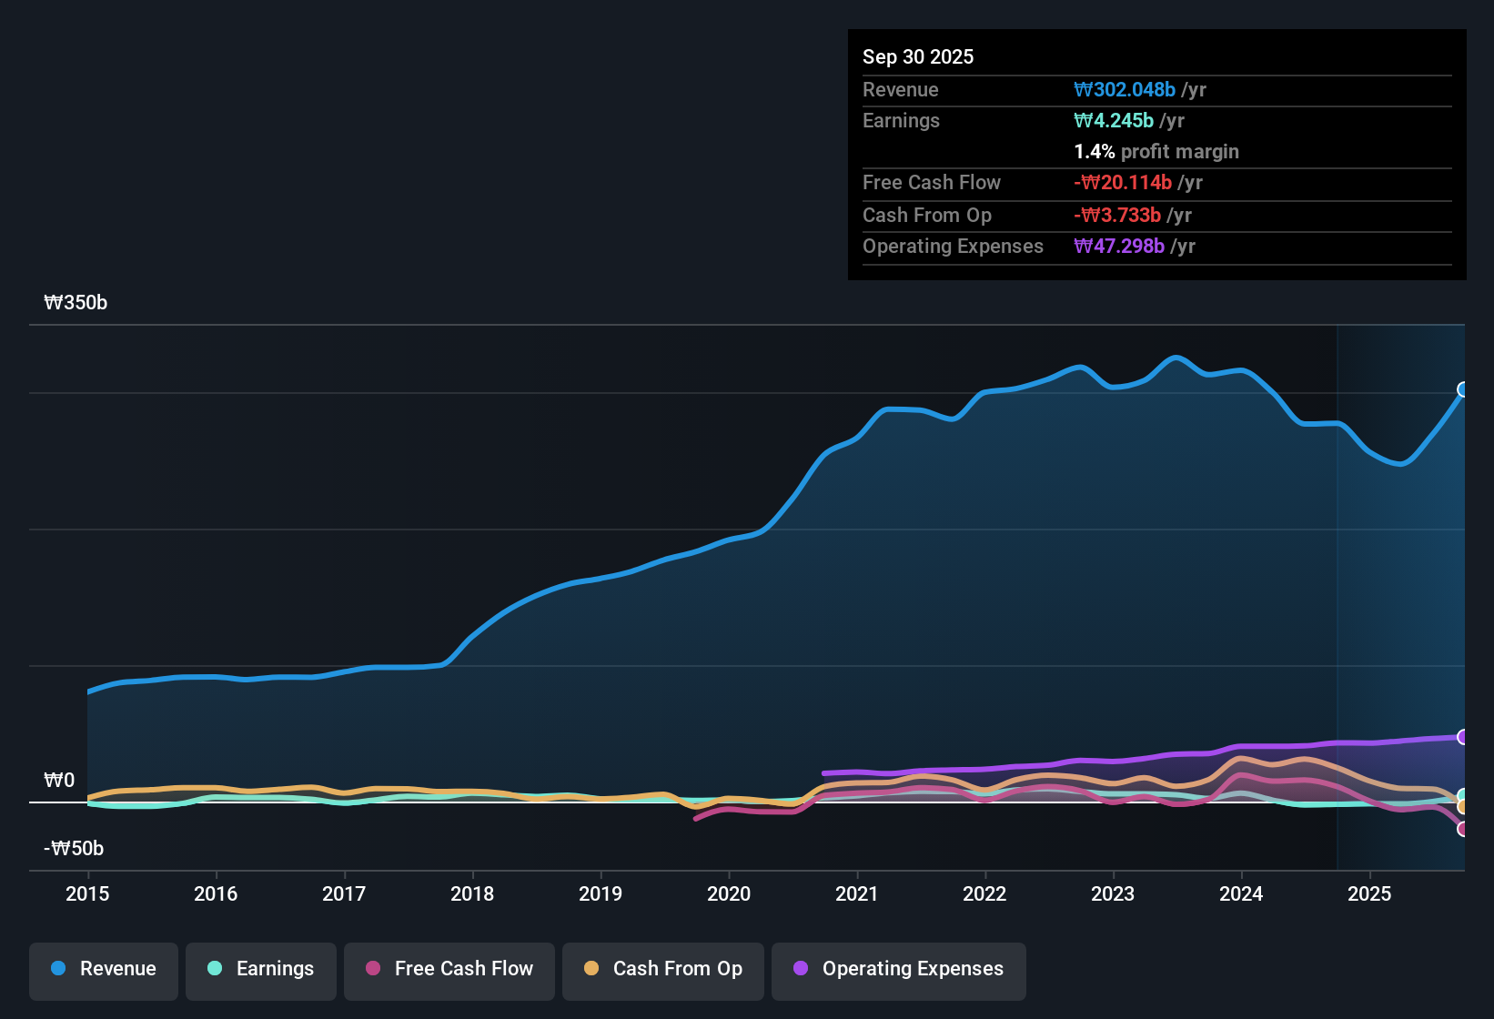The height and width of the screenshot is (1019, 1494).
Task: Click the ₩302.048b Revenue value
Action: 1125,90
